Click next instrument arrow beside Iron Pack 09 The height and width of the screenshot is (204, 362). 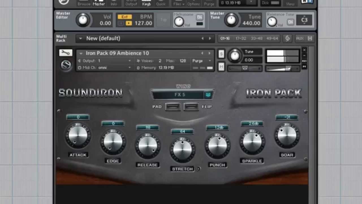[x=209, y=53]
